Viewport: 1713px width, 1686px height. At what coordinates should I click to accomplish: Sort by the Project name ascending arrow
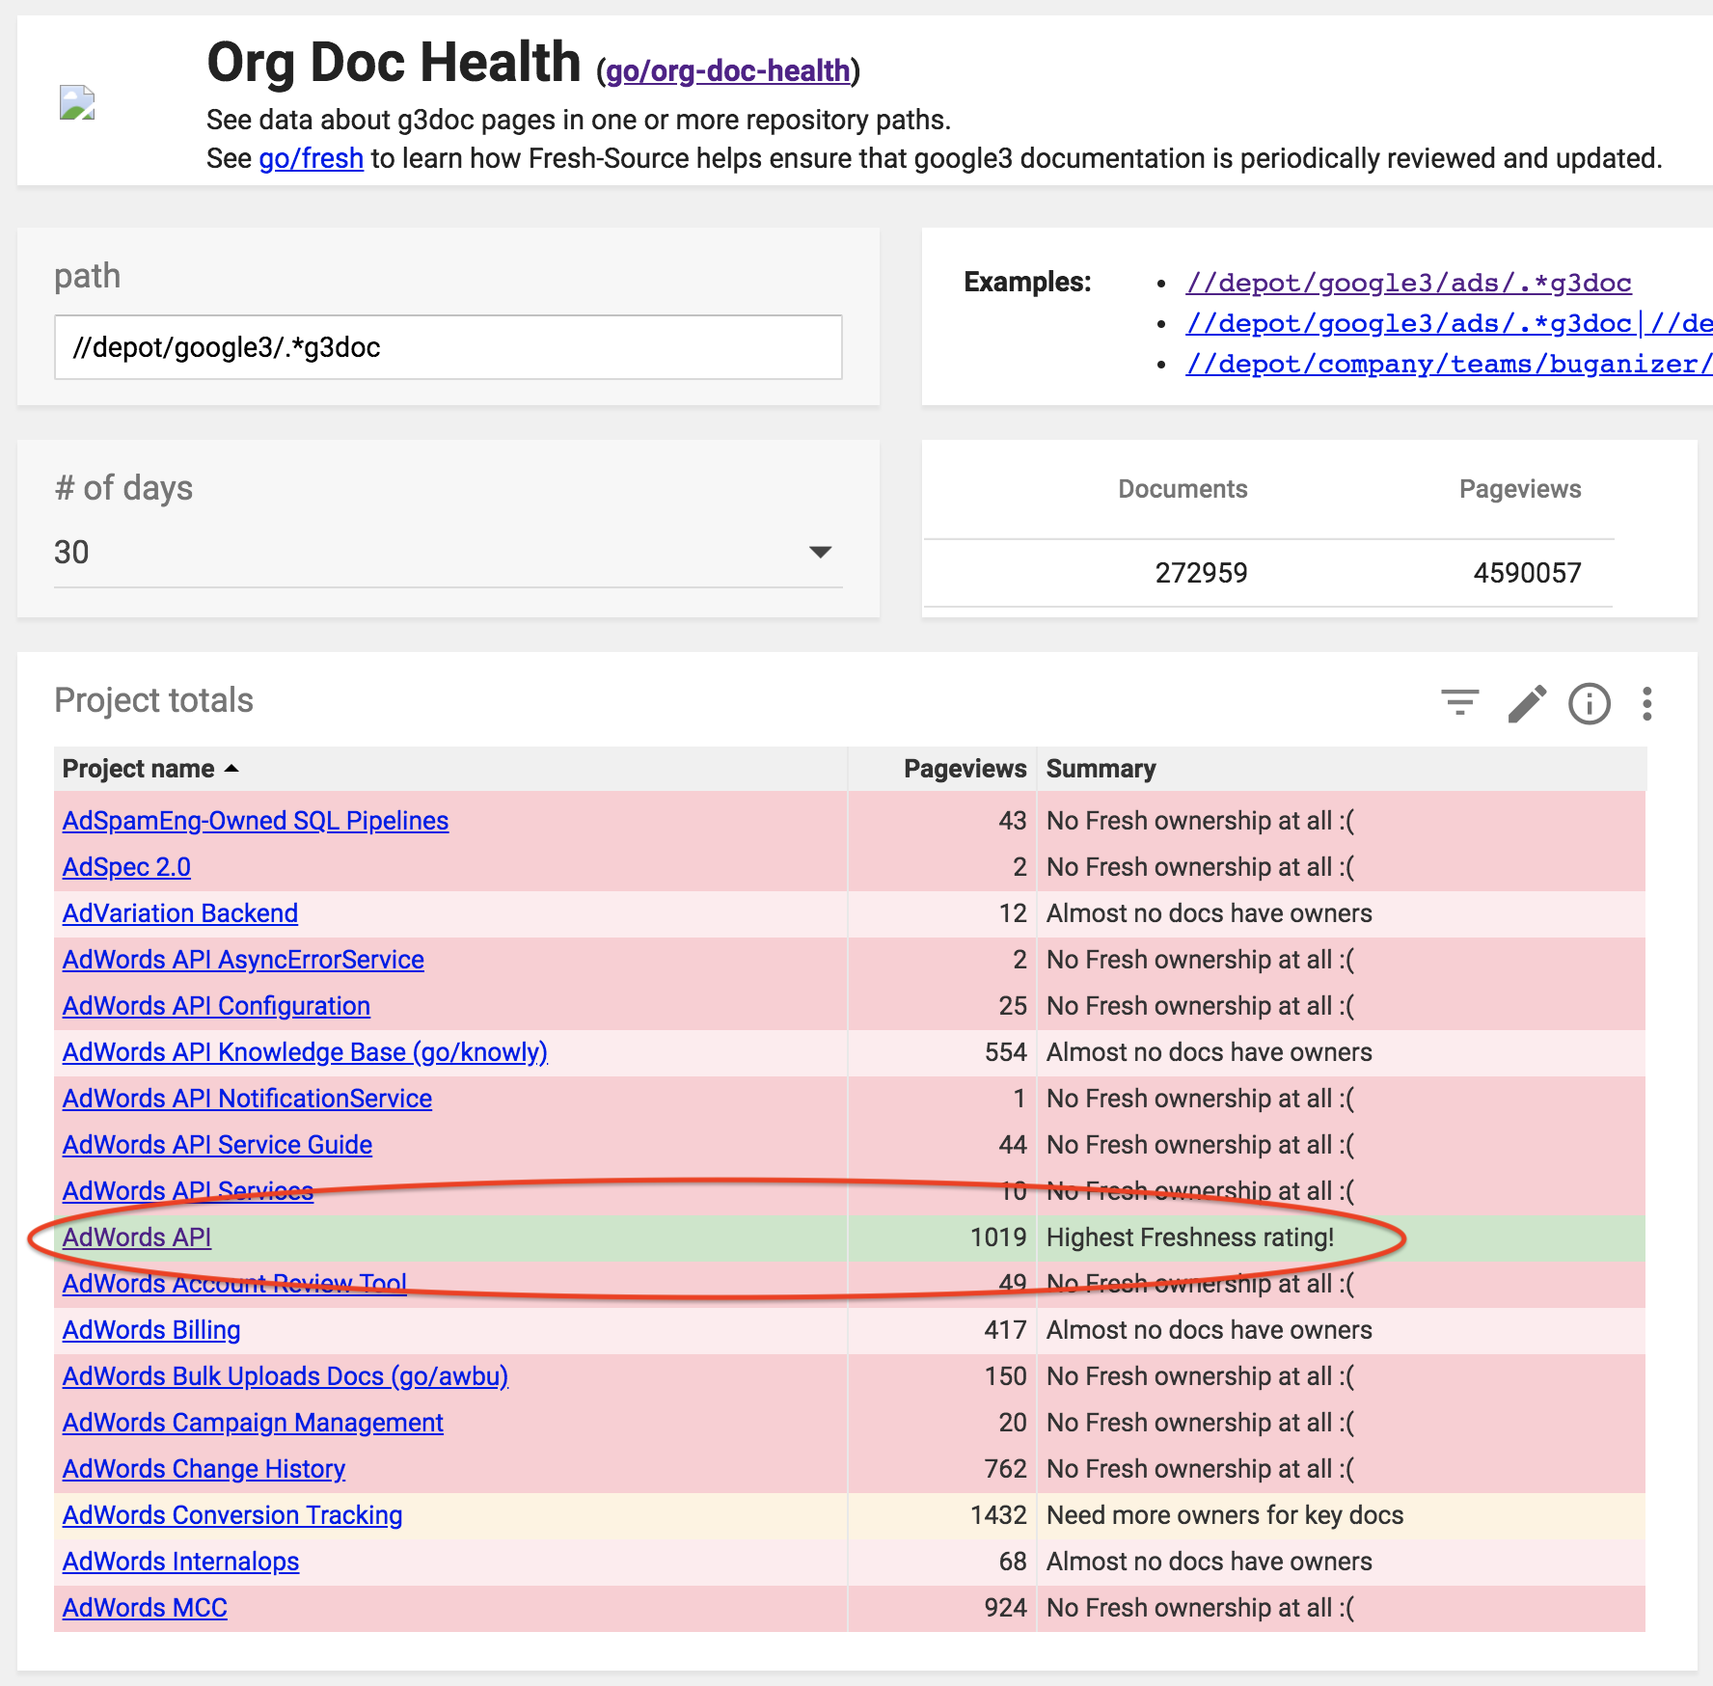pyautogui.click(x=231, y=769)
